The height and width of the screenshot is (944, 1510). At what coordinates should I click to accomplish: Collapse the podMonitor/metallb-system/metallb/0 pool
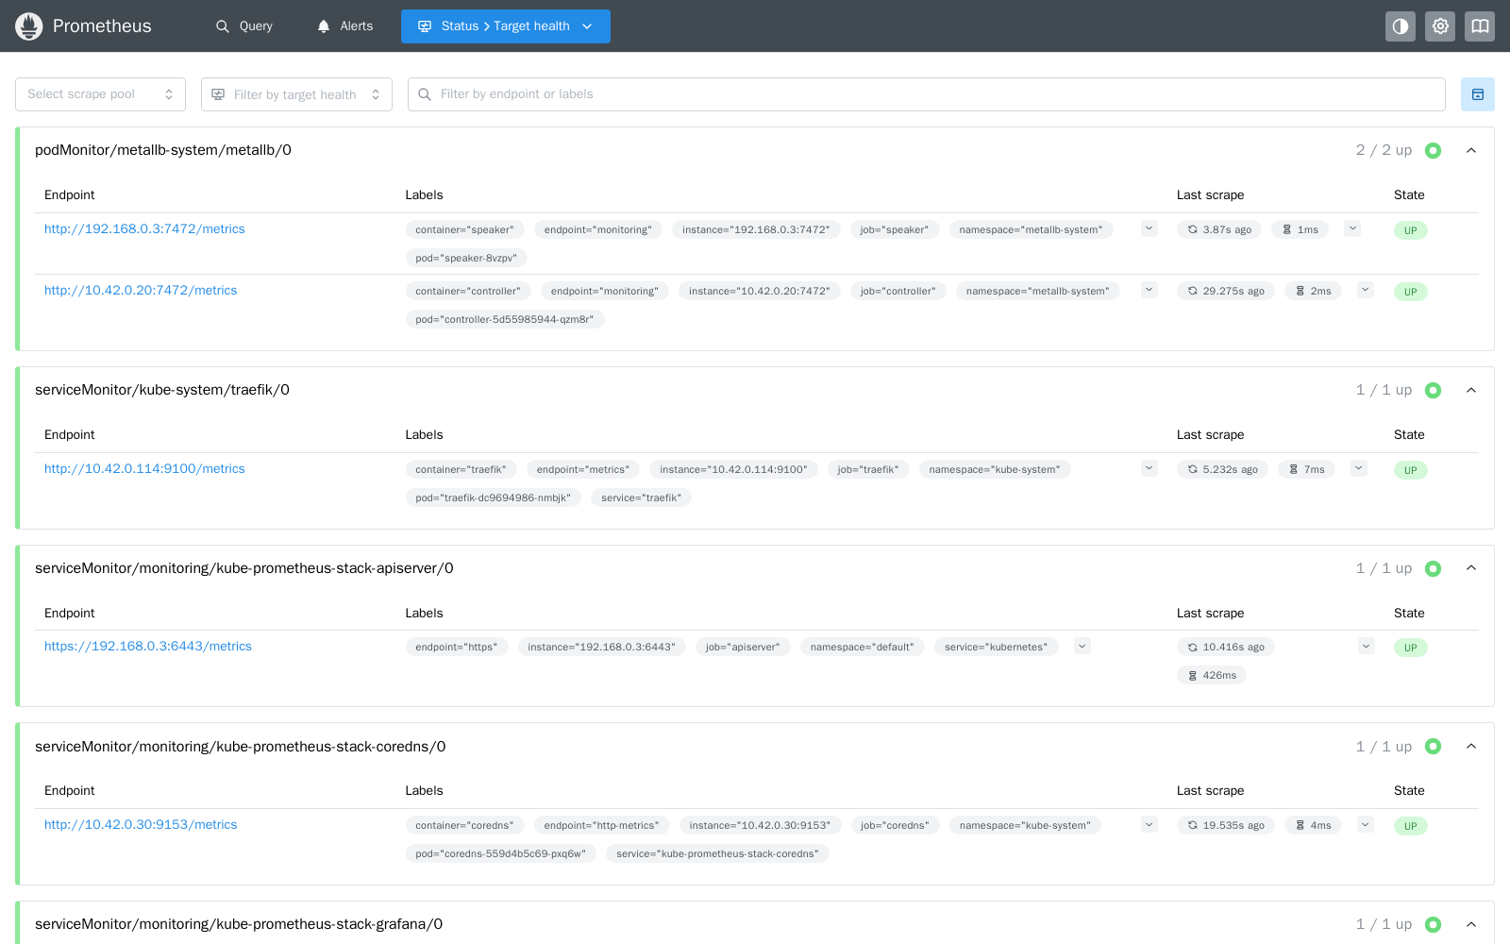[x=1471, y=150]
